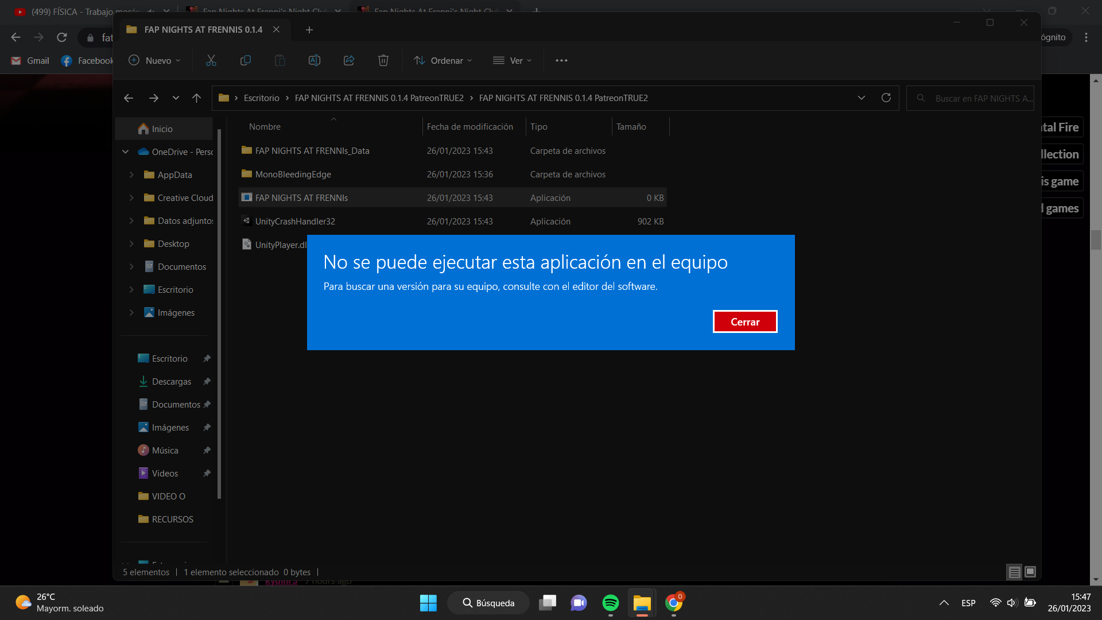Open Spotify from taskbar
The image size is (1102, 620).
[x=611, y=603]
